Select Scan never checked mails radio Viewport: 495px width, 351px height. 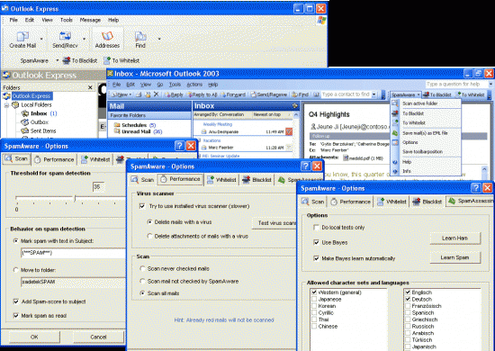pos(143,268)
